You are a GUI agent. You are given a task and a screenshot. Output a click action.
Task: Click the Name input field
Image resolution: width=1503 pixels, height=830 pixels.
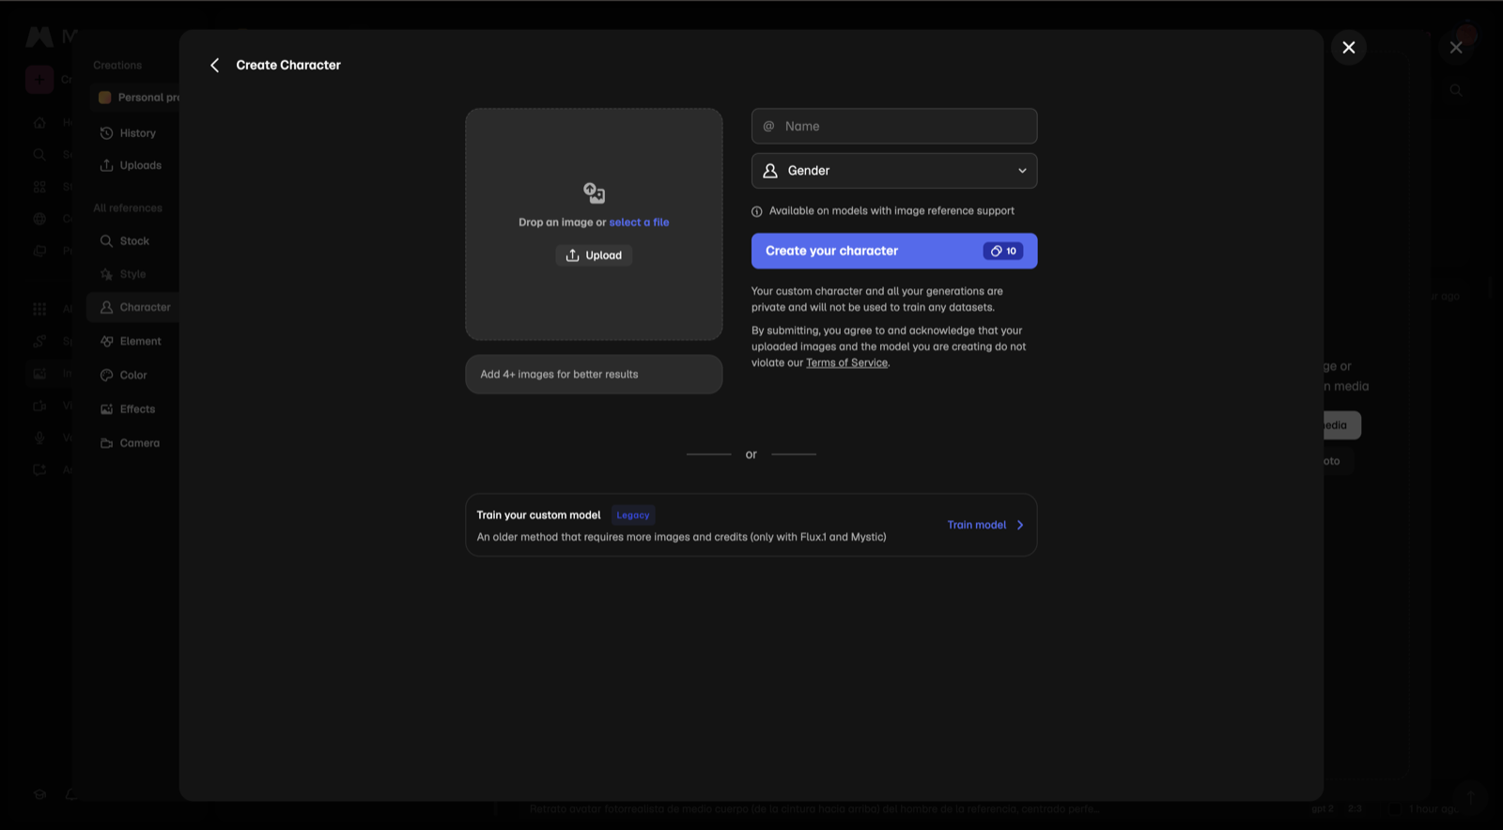pyautogui.click(x=894, y=126)
